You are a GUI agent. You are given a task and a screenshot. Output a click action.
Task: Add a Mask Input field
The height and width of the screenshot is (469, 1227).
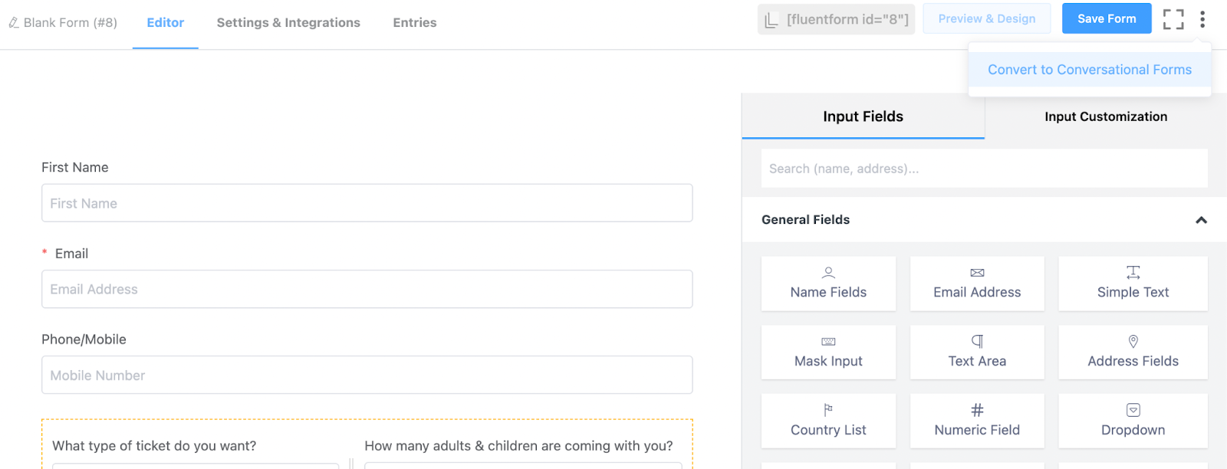(x=828, y=353)
